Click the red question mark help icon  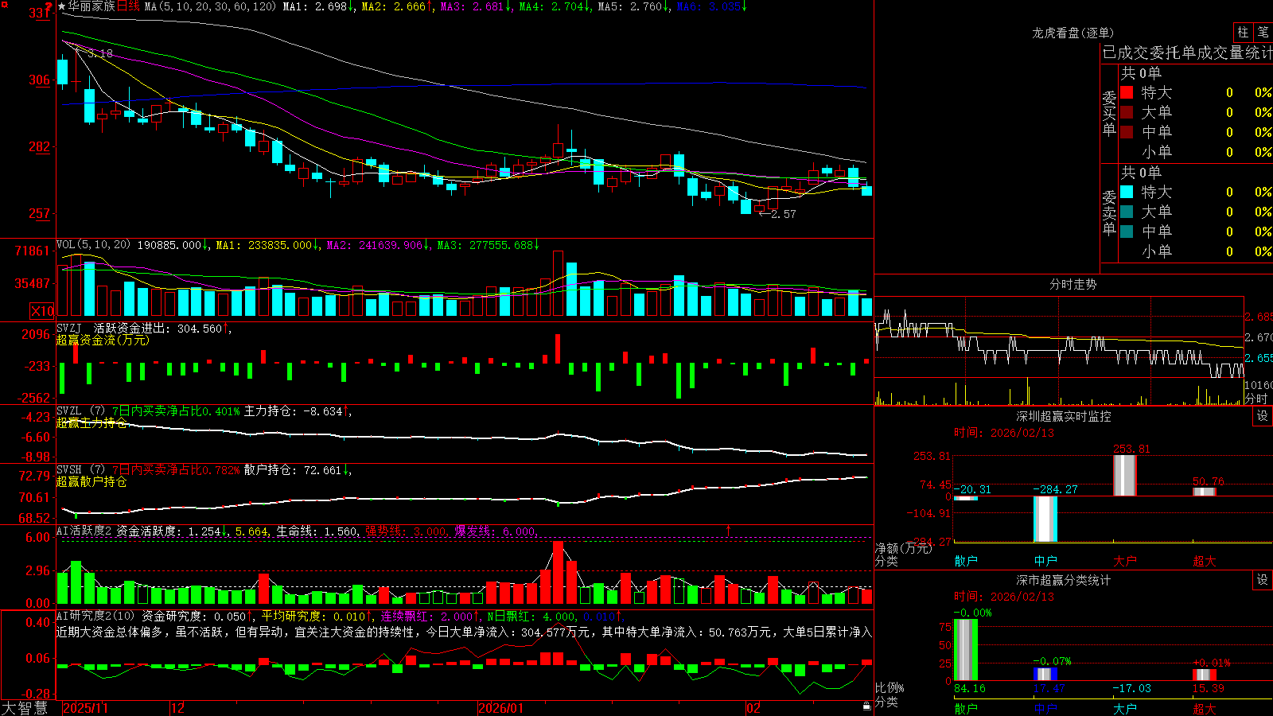tap(49, 6)
